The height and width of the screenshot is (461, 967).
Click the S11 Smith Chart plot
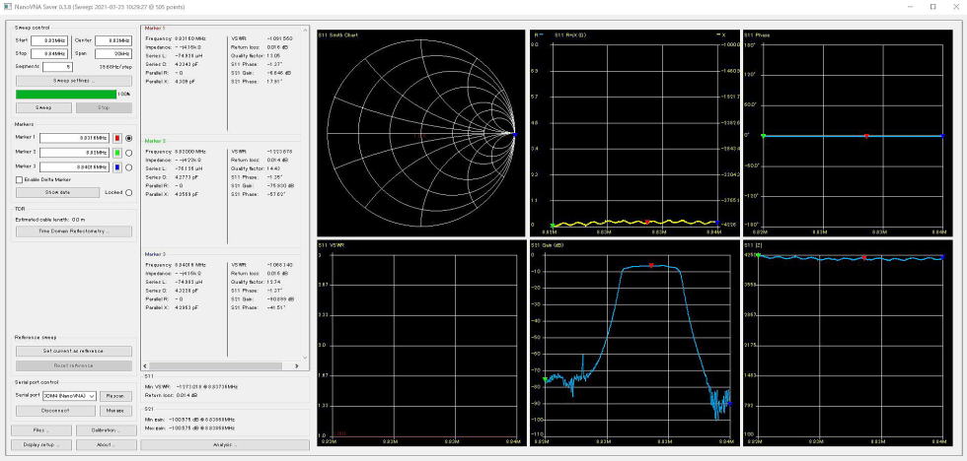421,133
